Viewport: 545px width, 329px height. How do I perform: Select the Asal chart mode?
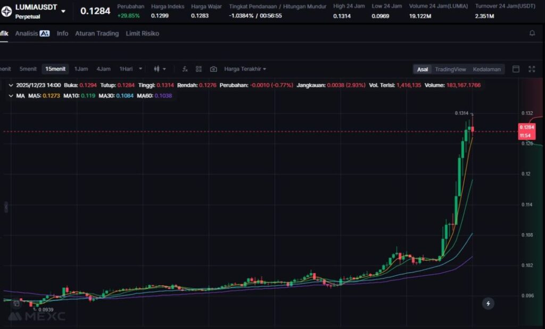(x=423, y=69)
